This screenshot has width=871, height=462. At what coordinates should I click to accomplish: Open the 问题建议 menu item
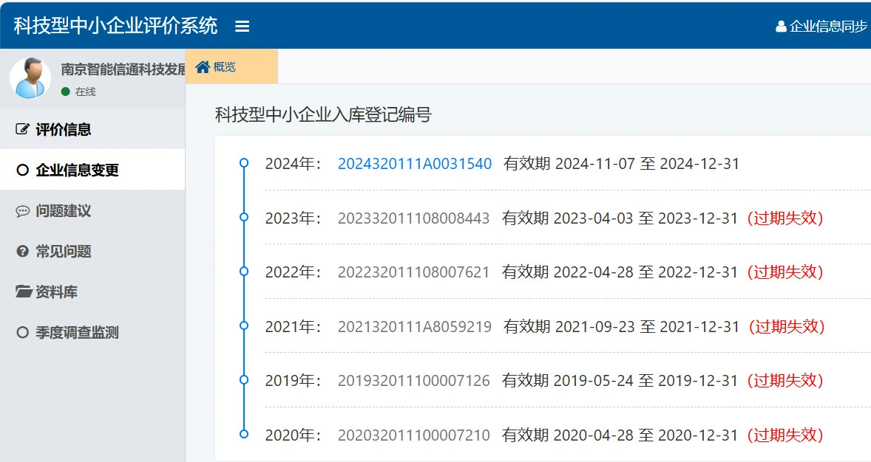click(x=64, y=211)
